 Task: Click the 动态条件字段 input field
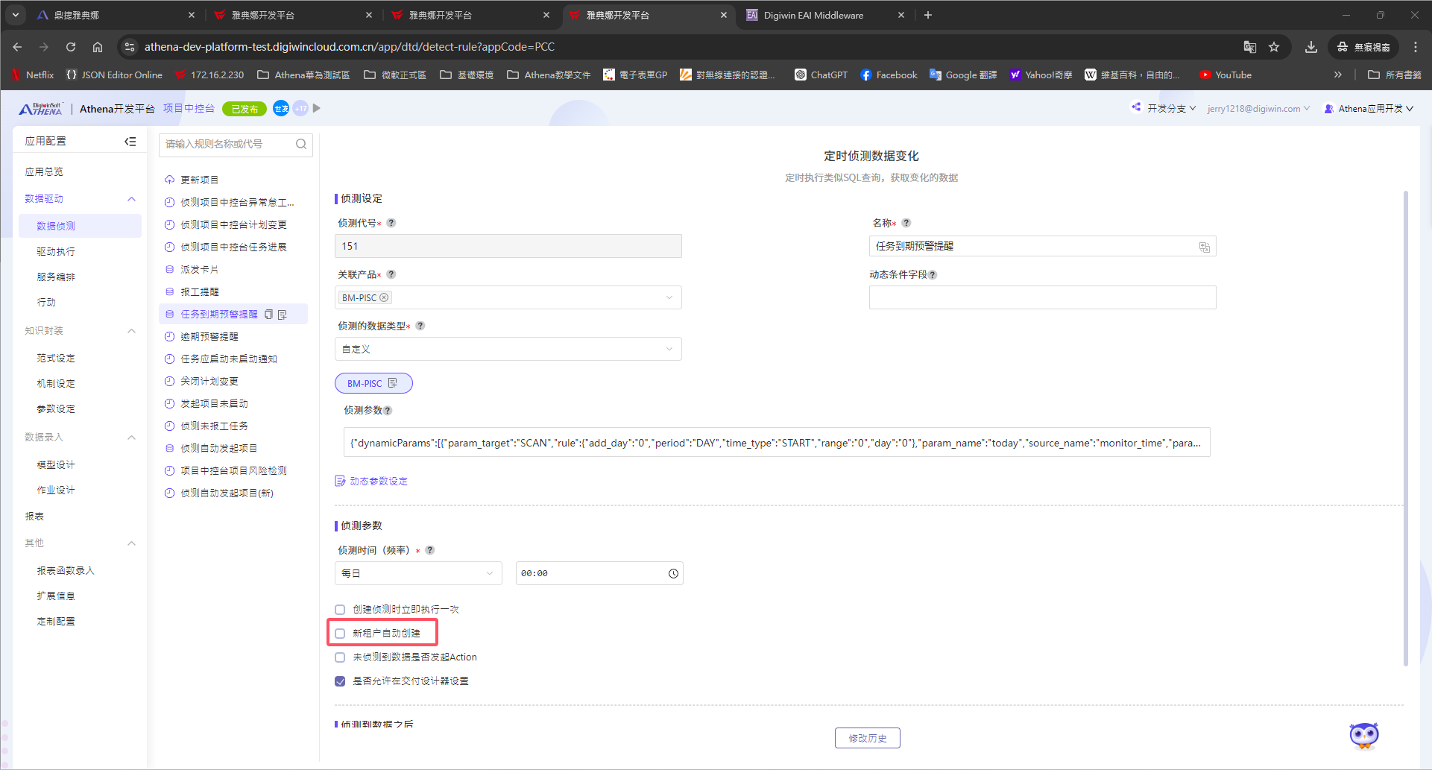coord(1042,297)
